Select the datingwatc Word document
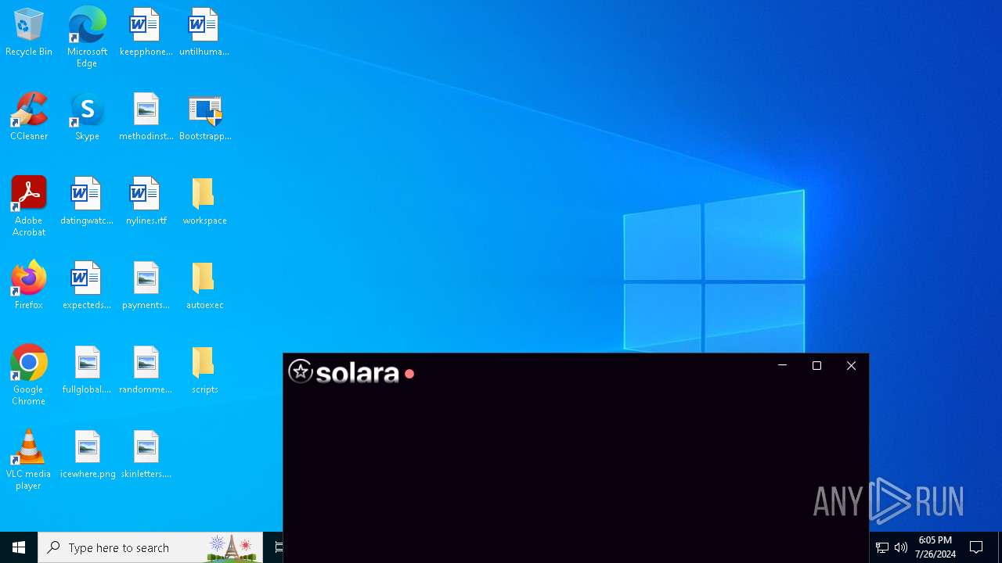 (x=87, y=201)
